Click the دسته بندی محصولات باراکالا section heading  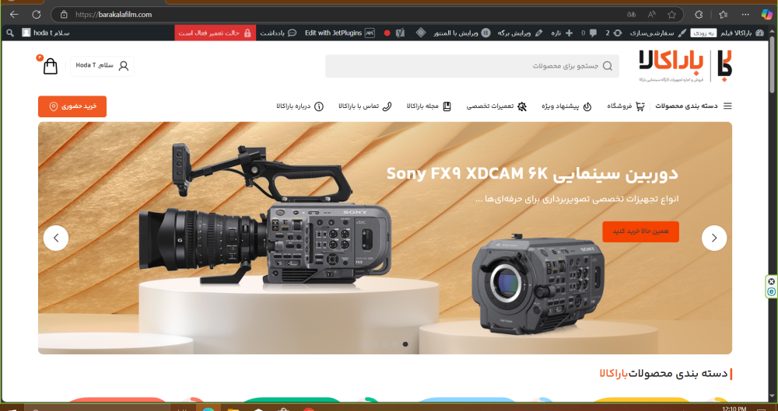[664, 374]
